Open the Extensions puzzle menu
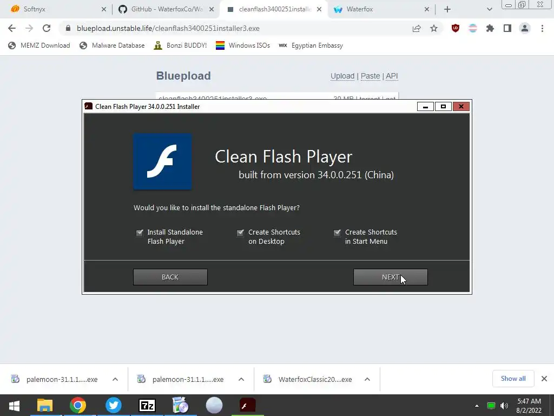This screenshot has height=416, width=554. 490,28
